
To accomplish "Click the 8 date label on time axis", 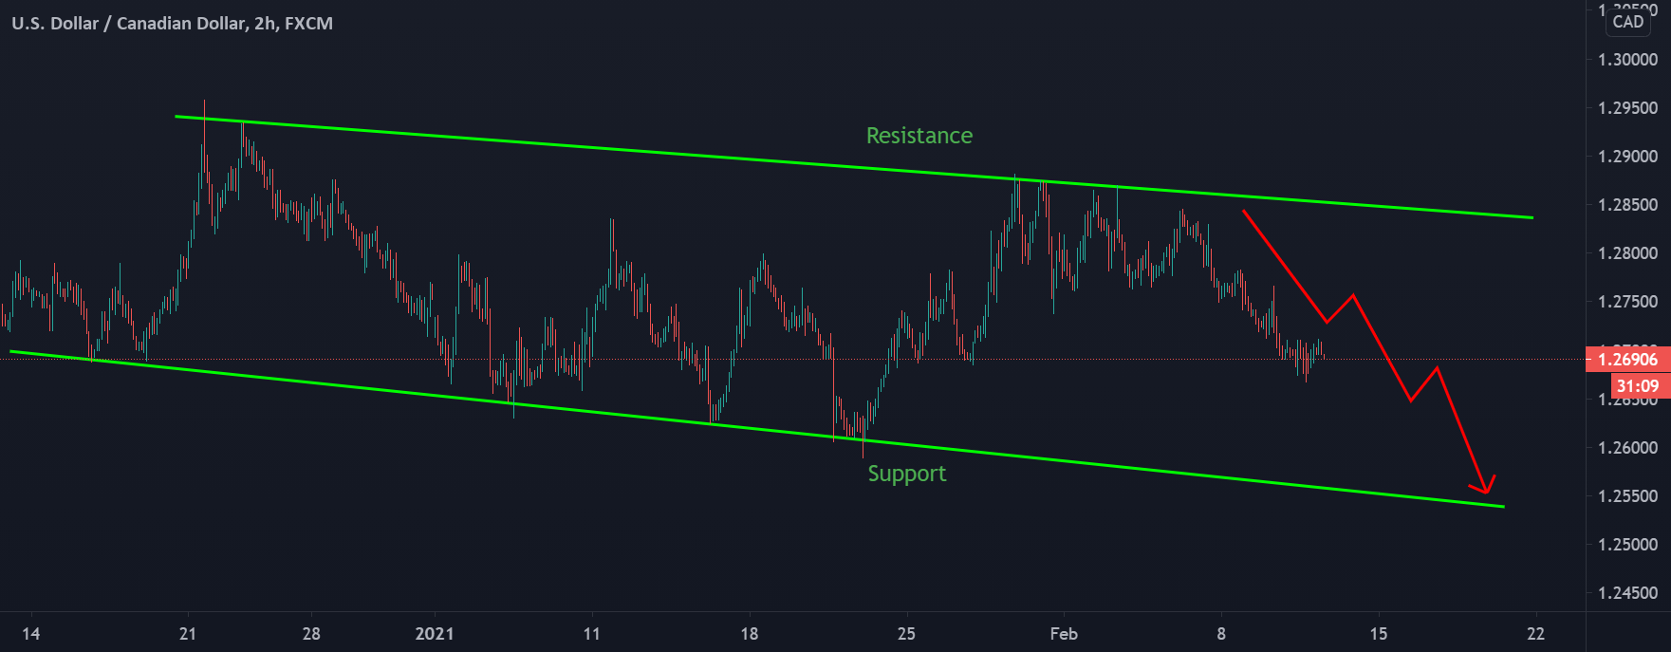I will pos(1221,634).
